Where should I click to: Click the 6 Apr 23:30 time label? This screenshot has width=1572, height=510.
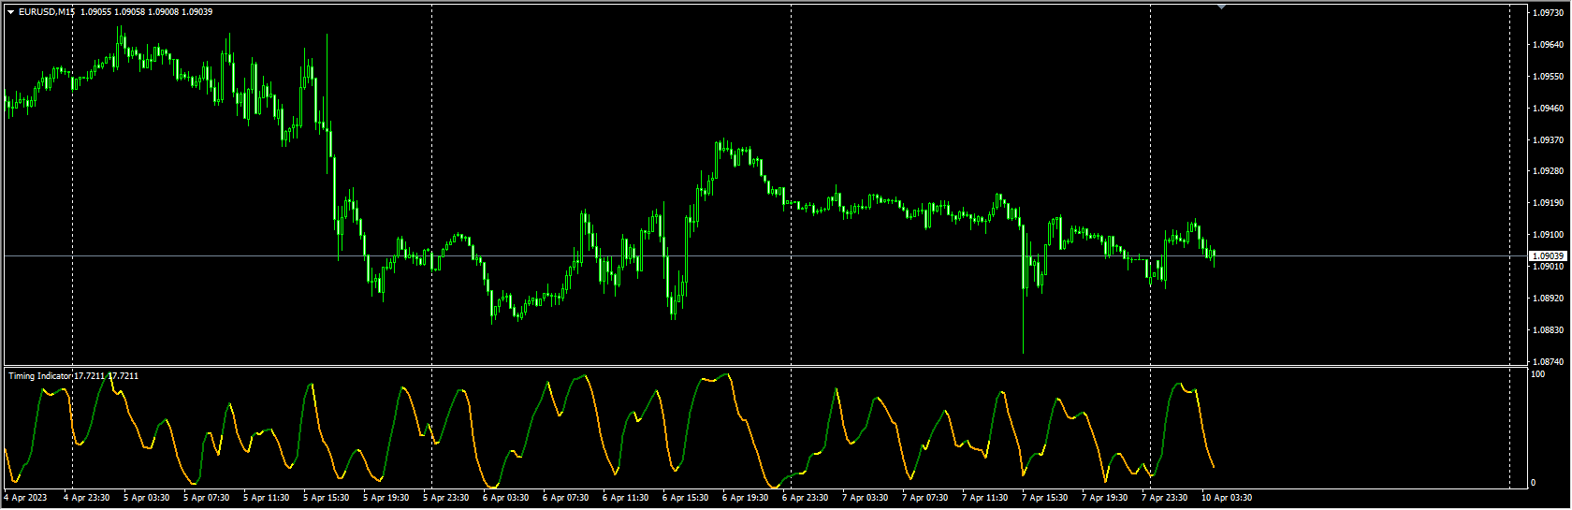pyautogui.click(x=806, y=498)
